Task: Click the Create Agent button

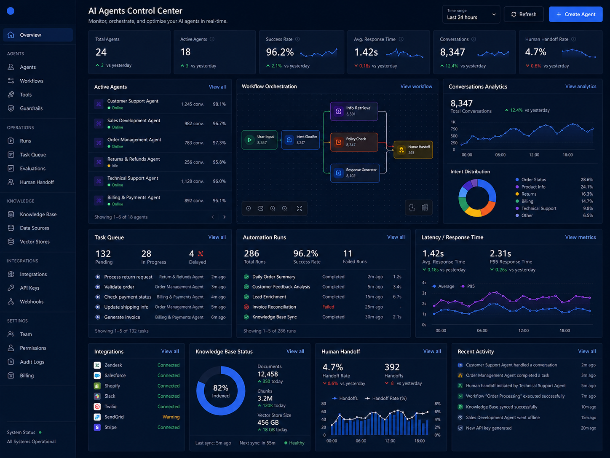Action: tap(575, 14)
